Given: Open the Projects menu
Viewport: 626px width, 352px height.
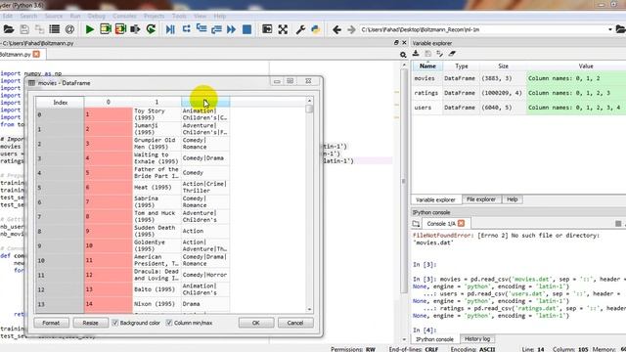Looking at the screenshot, I should pos(154,16).
